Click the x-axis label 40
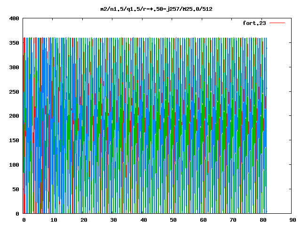 (x=143, y=220)
